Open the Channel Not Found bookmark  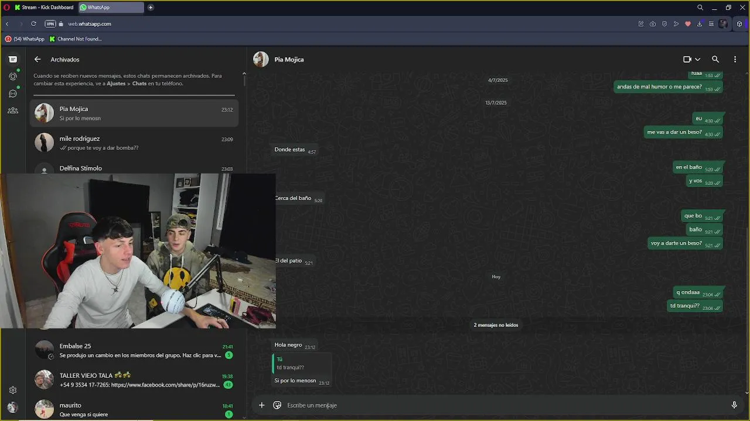tap(76, 39)
